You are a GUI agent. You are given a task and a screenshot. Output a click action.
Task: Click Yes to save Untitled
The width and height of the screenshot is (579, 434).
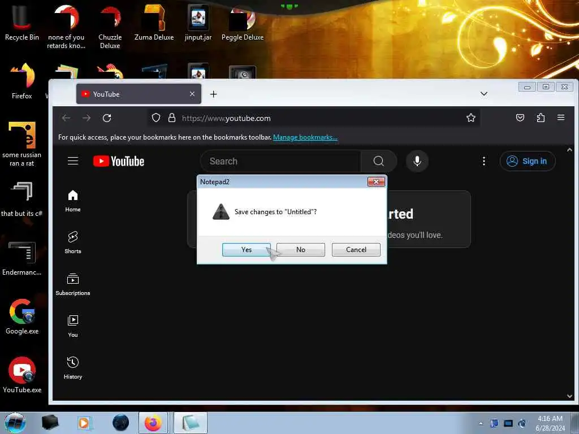tap(247, 249)
